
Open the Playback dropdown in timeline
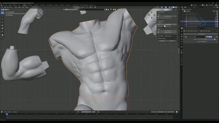[x=15, y=112]
